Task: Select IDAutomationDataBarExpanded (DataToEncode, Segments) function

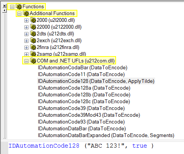Action: pos(106,135)
